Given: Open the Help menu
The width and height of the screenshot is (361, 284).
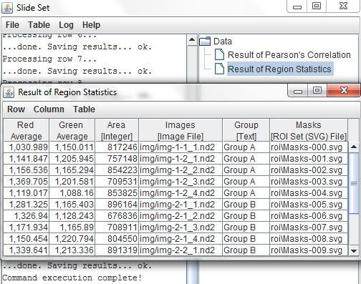Looking at the screenshot, I should pyautogui.click(x=91, y=25).
